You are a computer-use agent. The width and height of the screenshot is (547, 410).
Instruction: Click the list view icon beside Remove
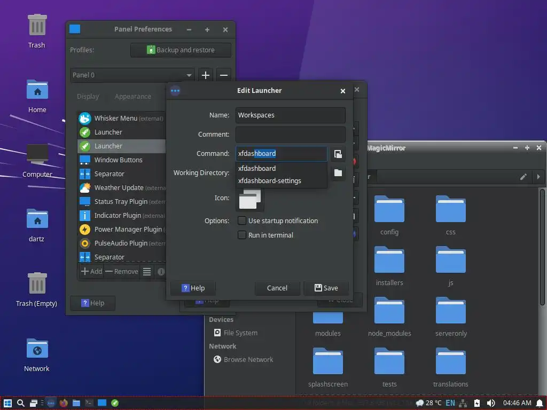147,271
